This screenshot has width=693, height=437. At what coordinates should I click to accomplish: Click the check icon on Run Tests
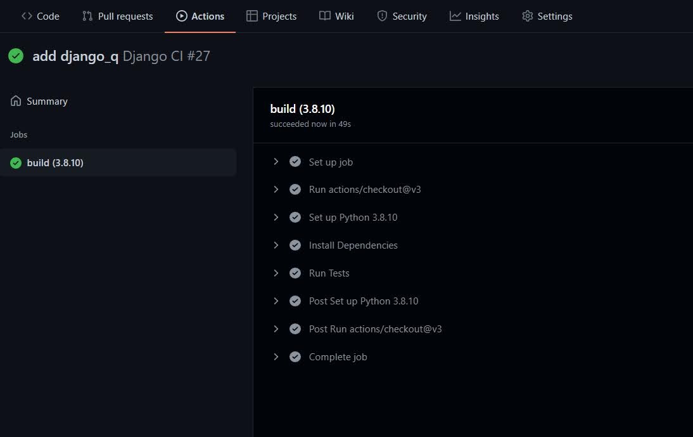point(295,273)
